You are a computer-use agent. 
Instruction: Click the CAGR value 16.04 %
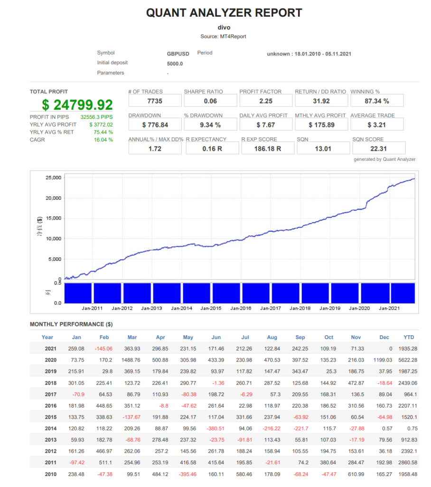point(103,140)
